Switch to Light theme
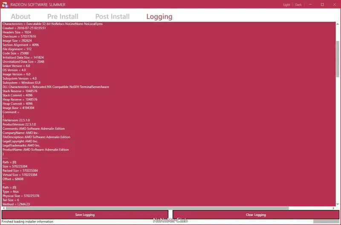 [x=286, y=5]
